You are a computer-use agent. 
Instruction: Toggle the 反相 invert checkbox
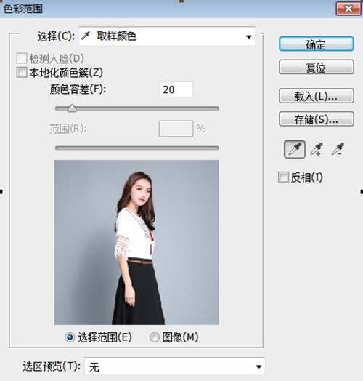283,177
